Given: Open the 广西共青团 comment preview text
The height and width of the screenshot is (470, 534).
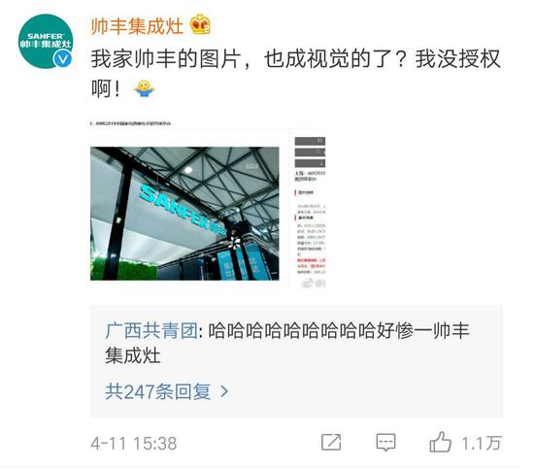Looking at the screenshot, I should 287,344.
